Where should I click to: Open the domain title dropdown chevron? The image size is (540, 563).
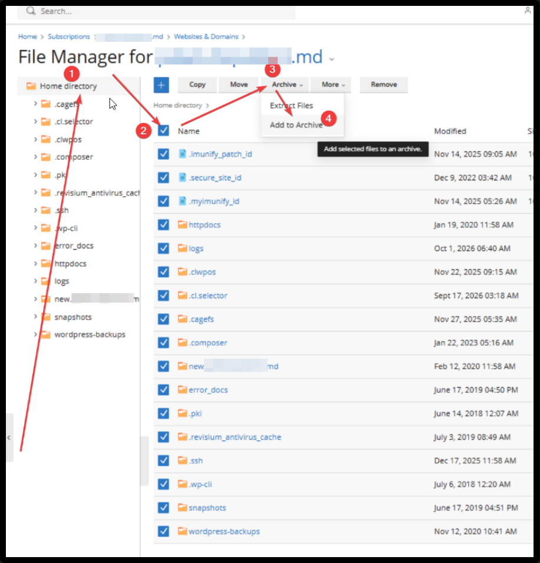click(x=332, y=59)
